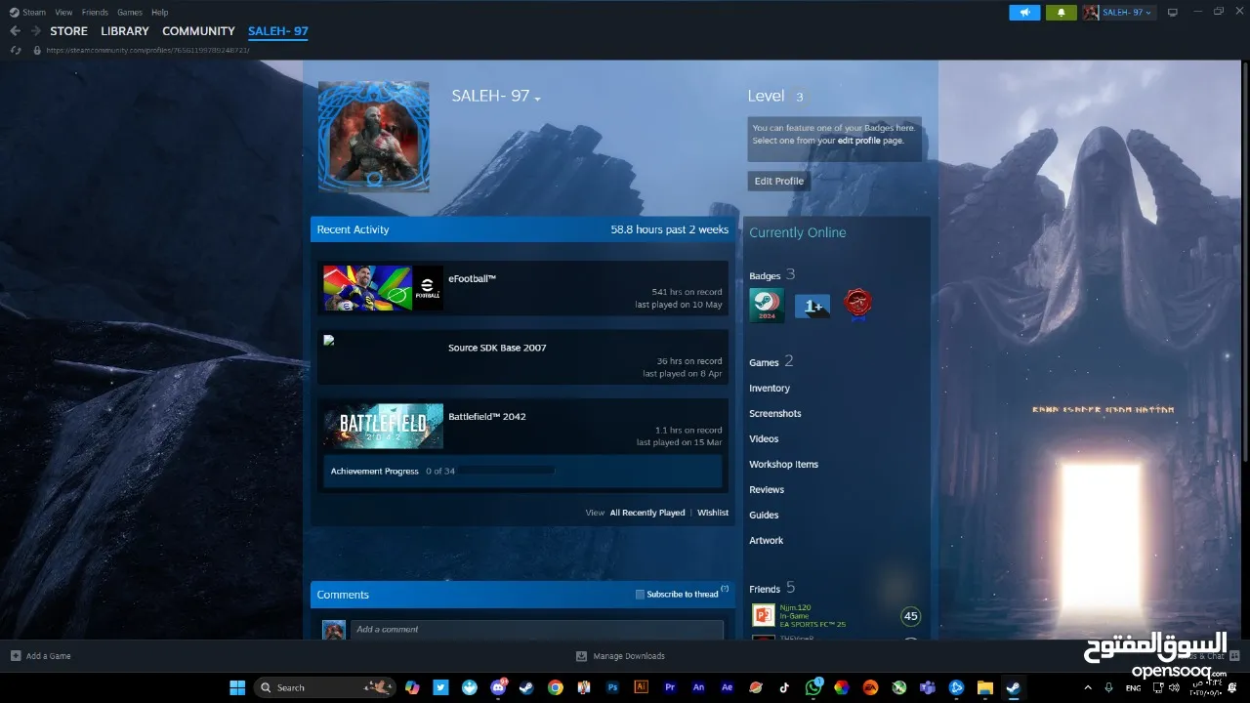
Task: Open Premiere Pro from the taskbar
Action: 670,687
